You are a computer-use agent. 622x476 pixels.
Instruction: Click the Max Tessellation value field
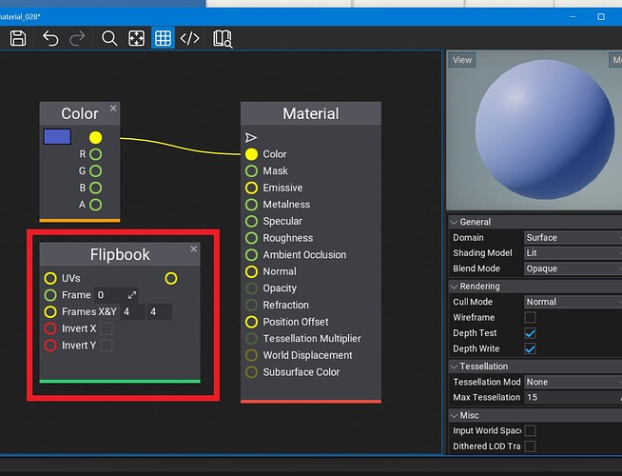click(x=573, y=397)
